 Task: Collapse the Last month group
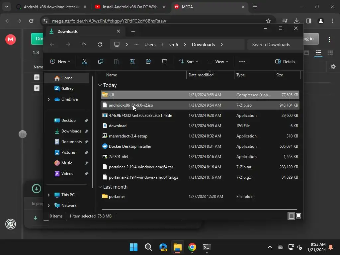click(x=100, y=187)
